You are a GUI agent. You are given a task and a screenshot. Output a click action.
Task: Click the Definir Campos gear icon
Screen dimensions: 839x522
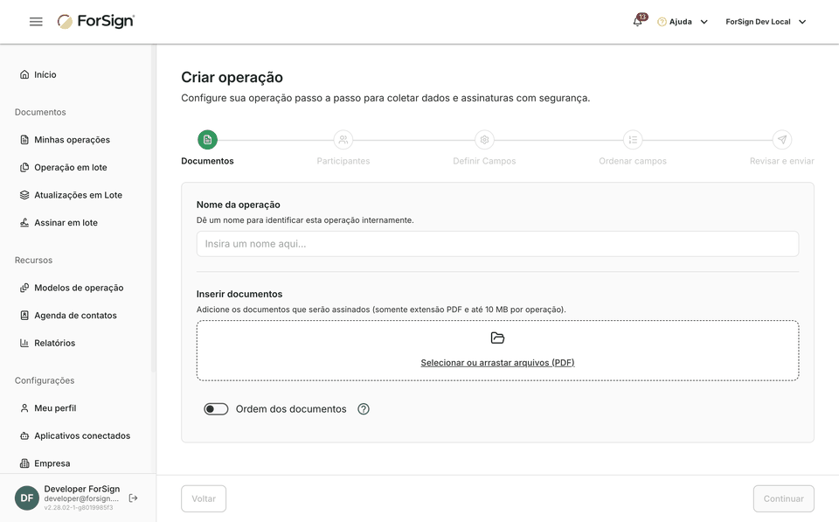484,140
